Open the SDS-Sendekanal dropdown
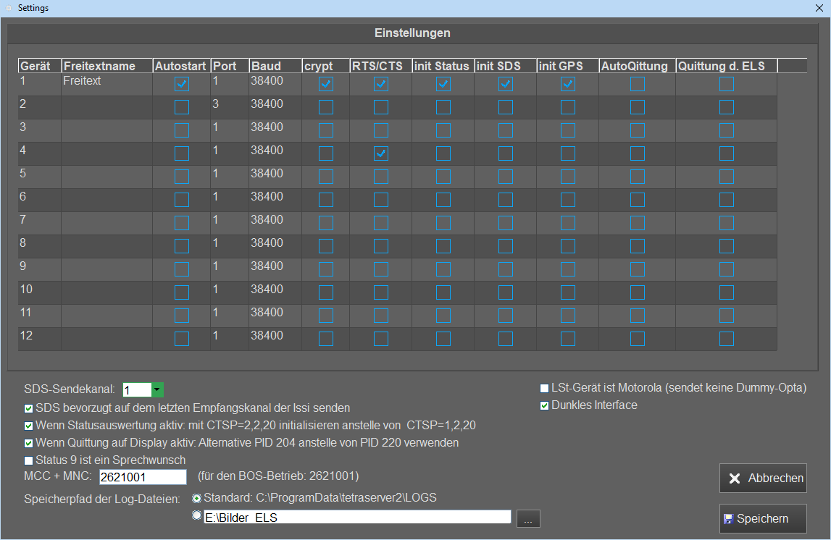 pos(157,390)
